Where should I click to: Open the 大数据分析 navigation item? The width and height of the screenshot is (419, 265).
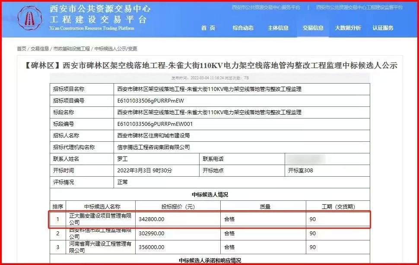pos(348,28)
